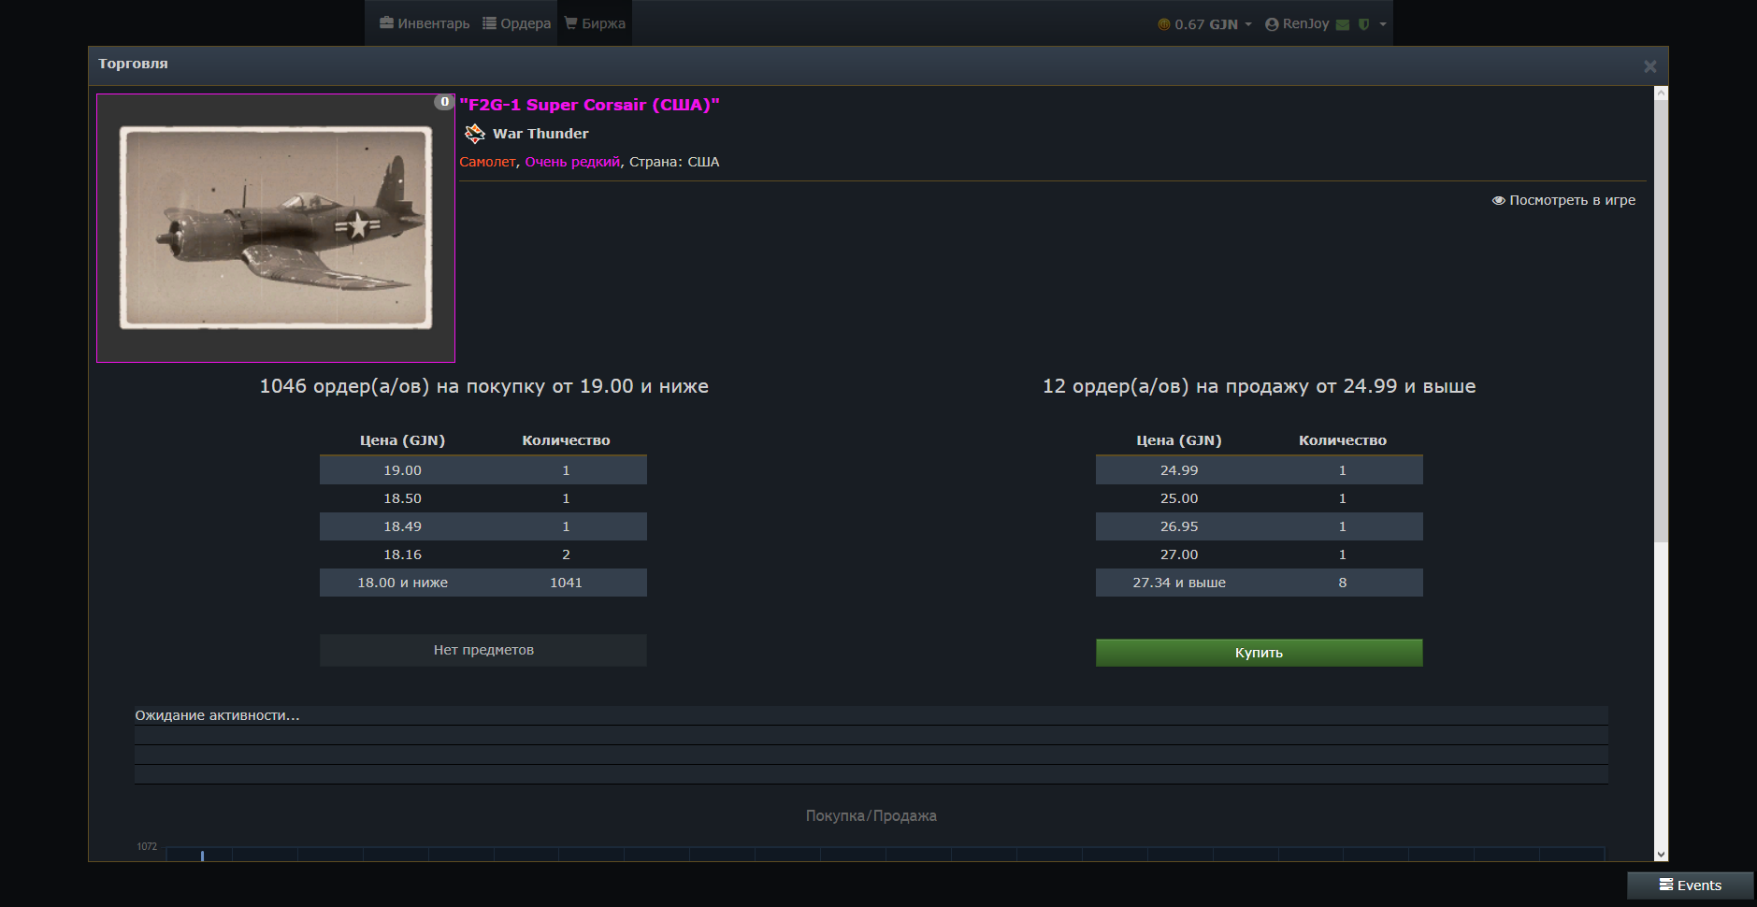Click the buy orders summary from 19.00
The width and height of the screenshot is (1757, 907).
[x=483, y=386]
